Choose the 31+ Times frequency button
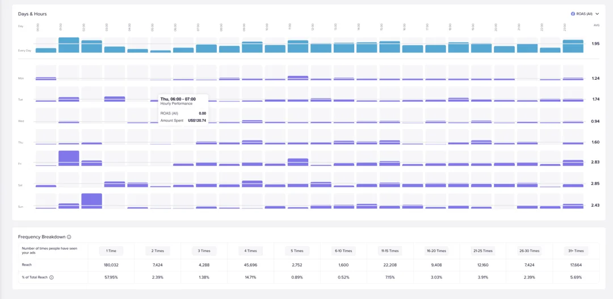The width and height of the screenshot is (613, 299). (x=576, y=251)
